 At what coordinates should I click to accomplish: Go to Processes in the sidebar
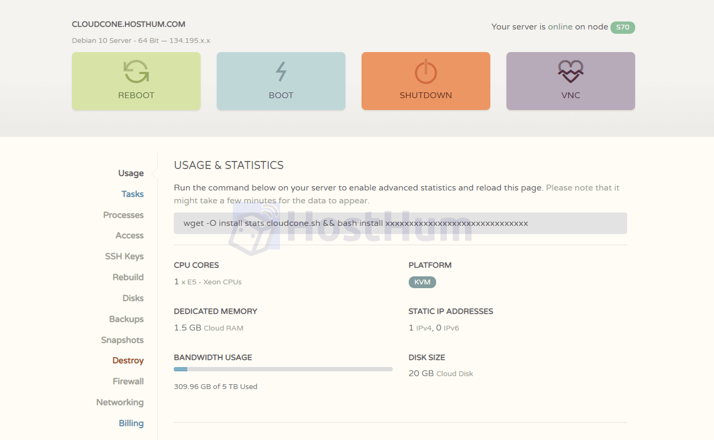point(123,215)
